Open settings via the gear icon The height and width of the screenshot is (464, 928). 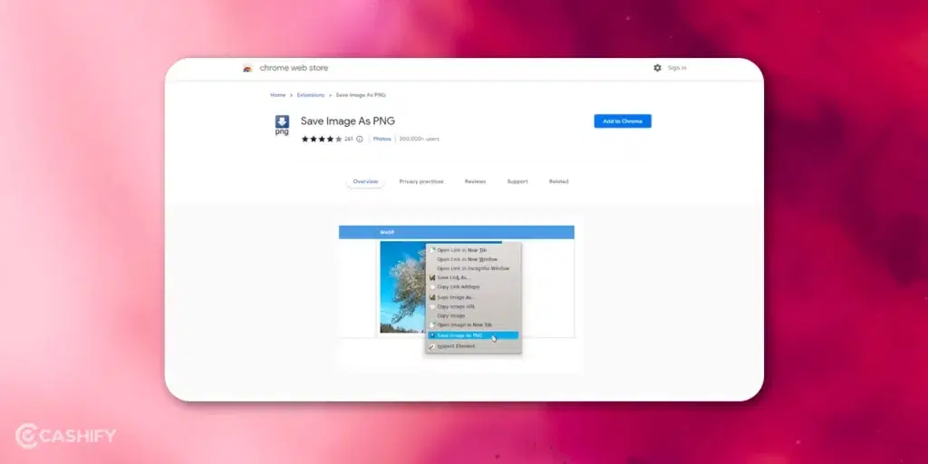point(657,68)
